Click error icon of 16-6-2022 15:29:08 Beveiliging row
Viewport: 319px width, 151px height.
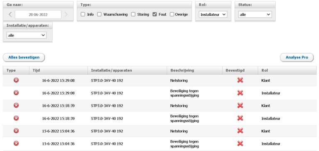16,93
